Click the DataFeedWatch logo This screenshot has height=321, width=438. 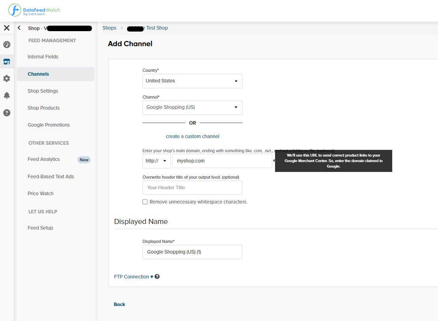tap(35, 11)
